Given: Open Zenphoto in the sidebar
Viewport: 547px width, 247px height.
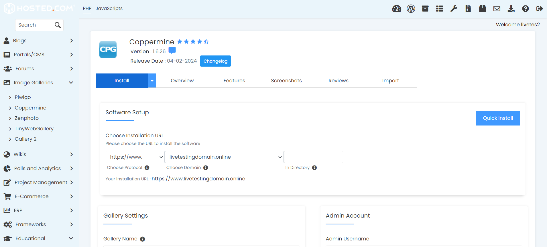Looking at the screenshot, I should [x=27, y=118].
